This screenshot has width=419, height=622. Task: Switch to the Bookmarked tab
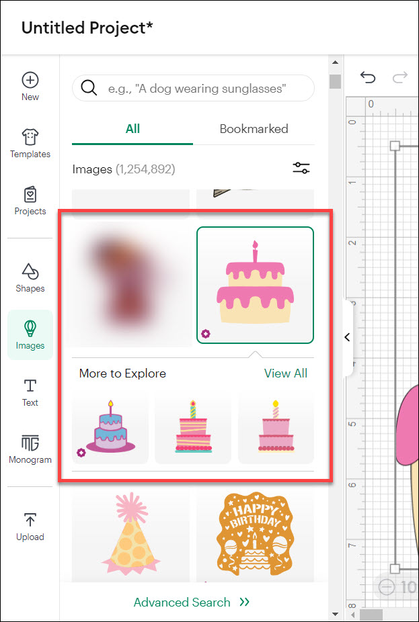(254, 129)
